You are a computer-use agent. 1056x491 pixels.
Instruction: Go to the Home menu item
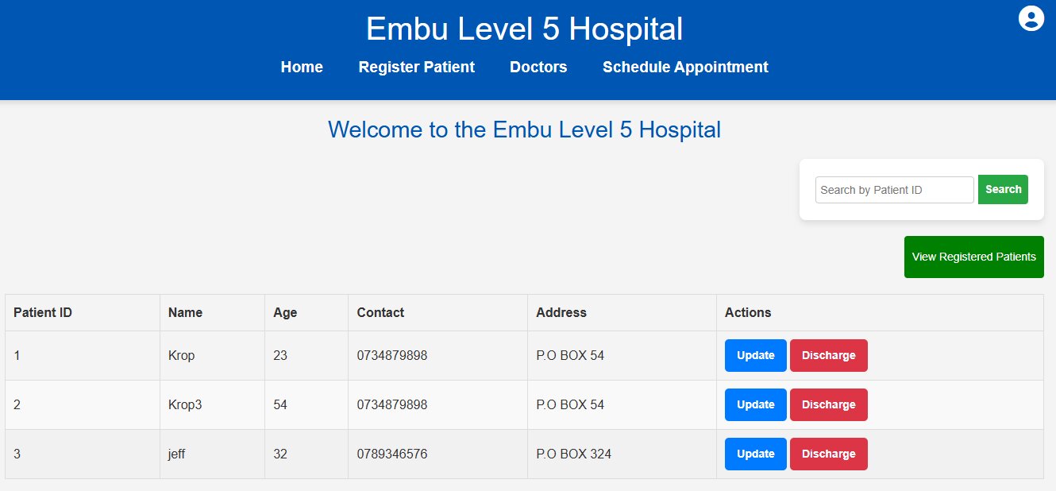click(302, 68)
